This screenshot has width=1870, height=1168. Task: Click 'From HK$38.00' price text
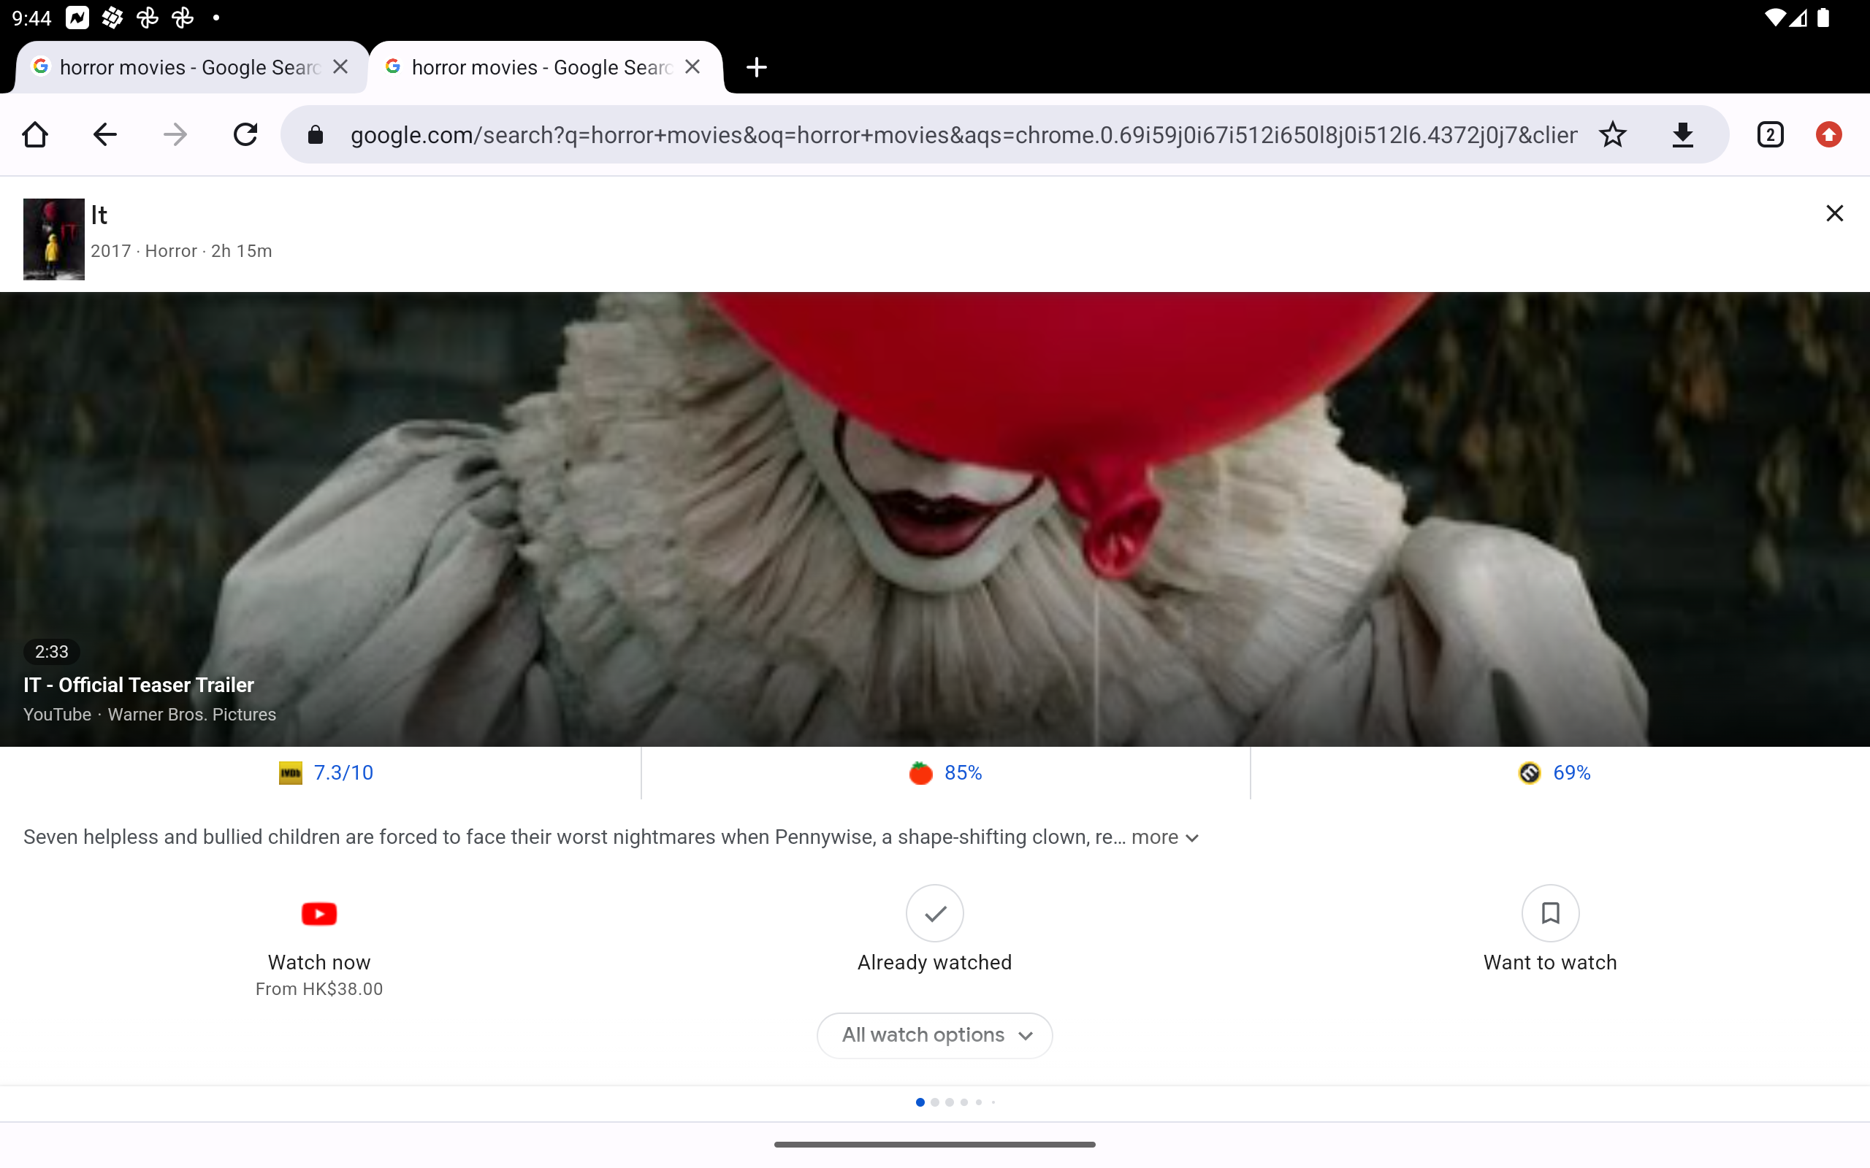tap(319, 990)
